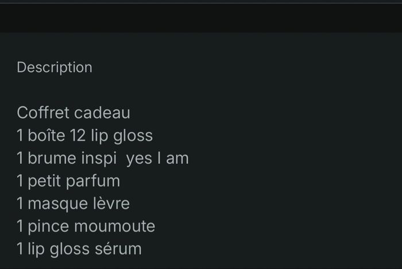Image resolution: width=402 pixels, height=269 pixels.
Task: Click the word 'Coffret'
Action: (x=43, y=113)
